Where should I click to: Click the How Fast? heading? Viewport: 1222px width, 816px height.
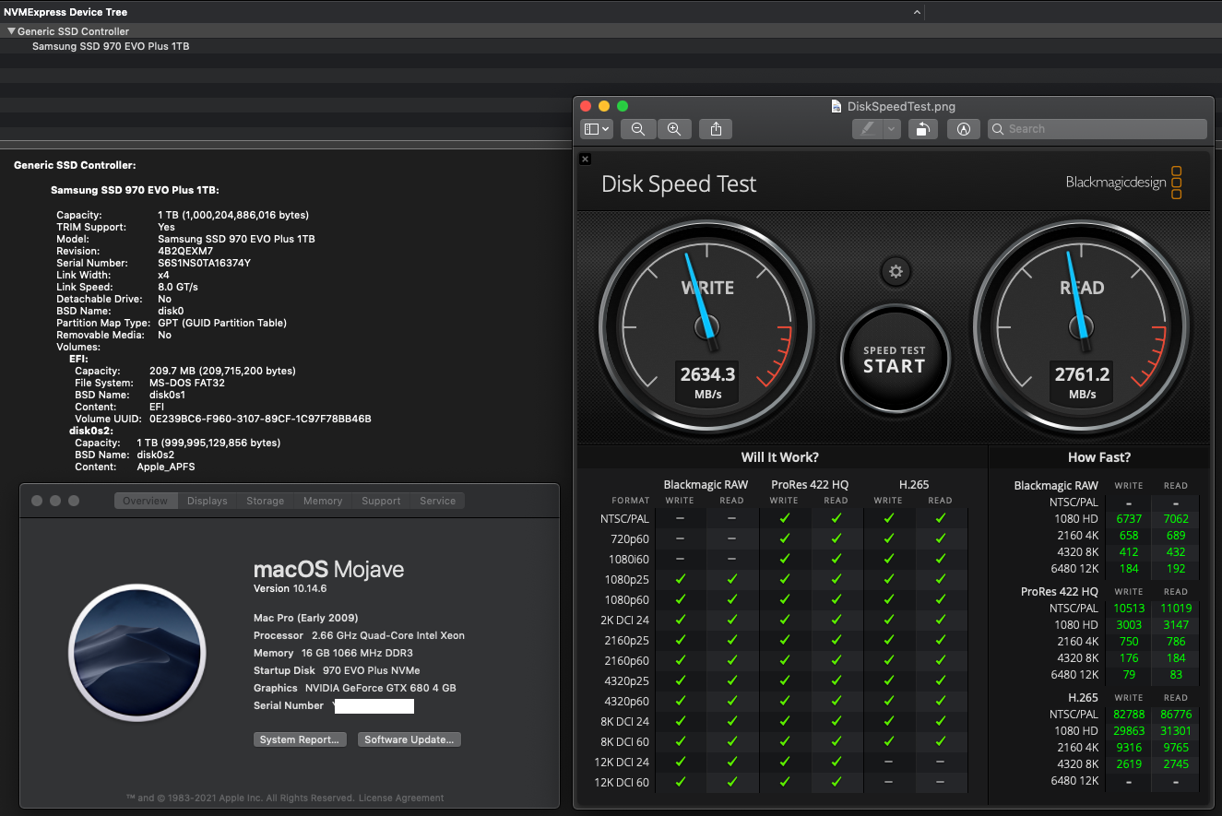[x=1098, y=457]
